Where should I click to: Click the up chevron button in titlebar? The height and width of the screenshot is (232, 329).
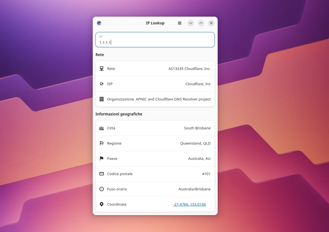201,23
